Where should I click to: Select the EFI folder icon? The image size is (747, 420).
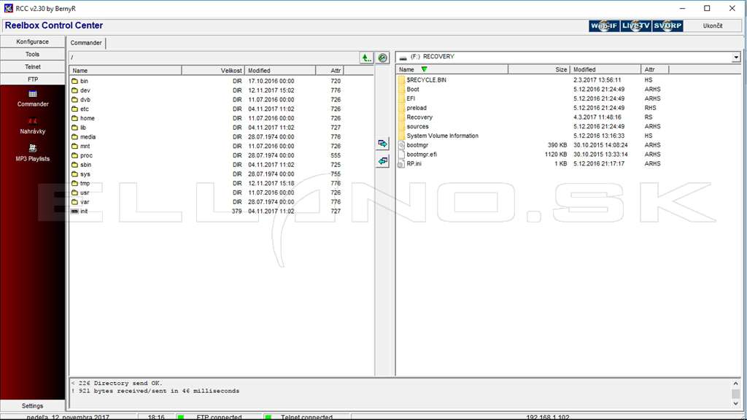pyautogui.click(x=401, y=98)
